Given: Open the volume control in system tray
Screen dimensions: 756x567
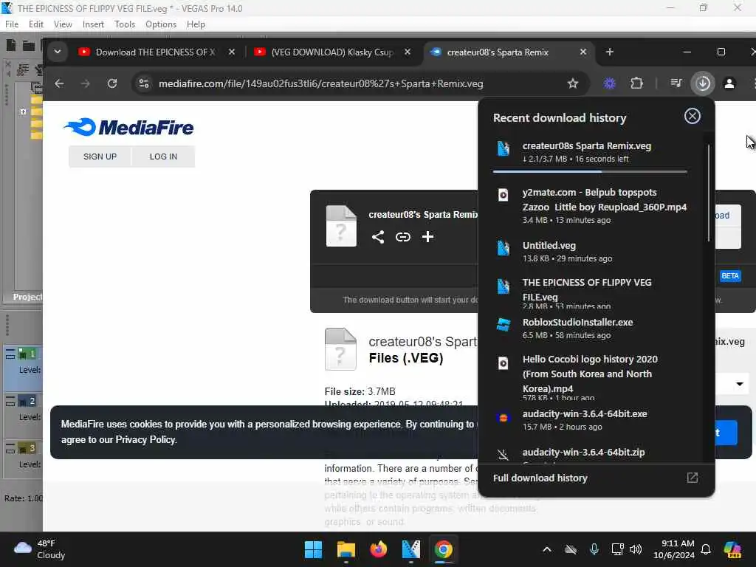Looking at the screenshot, I should point(636,549).
